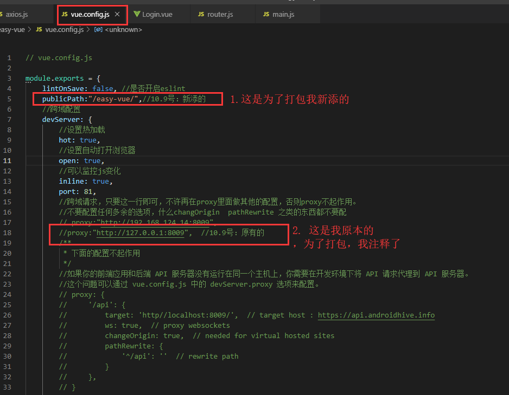Click the 'false' value on line 4
Screen dimensions: 509x395
click(x=103, y=88)
